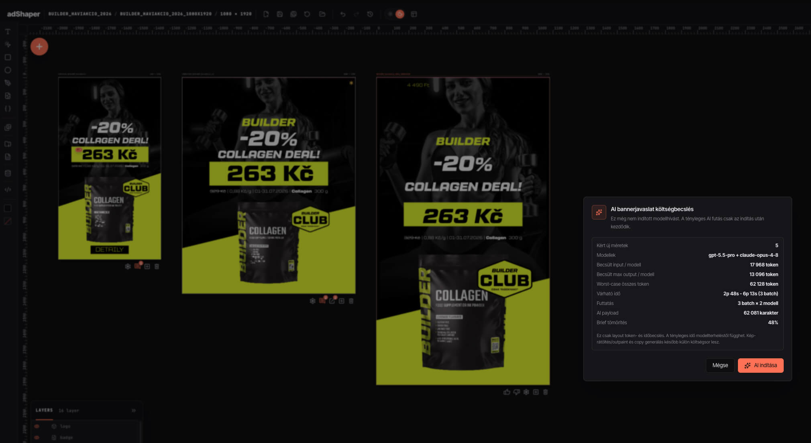
Task: Collapse the Layers panel with double chevron
Action: tap(134, 410)
